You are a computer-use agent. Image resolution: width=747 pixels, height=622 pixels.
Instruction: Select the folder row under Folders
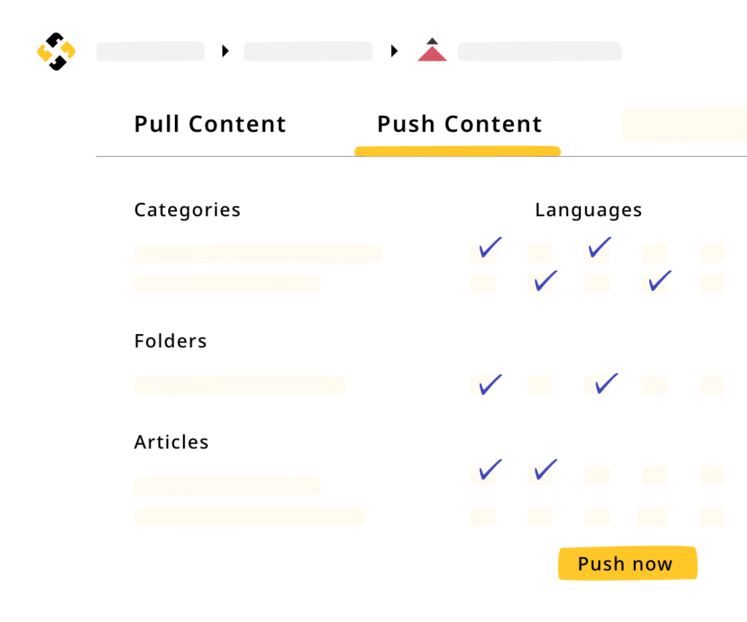239,385
